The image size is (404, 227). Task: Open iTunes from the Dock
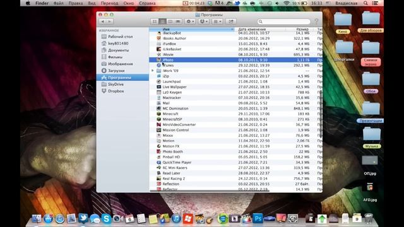point(177,219)
